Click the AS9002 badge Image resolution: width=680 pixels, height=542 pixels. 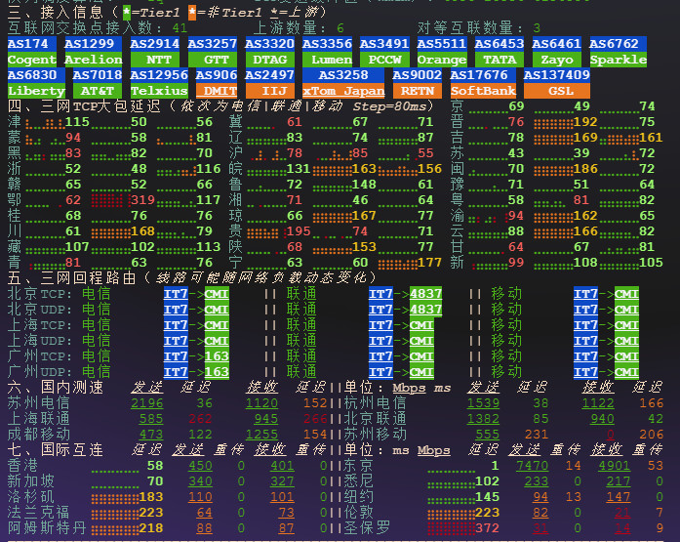[418, 75]
